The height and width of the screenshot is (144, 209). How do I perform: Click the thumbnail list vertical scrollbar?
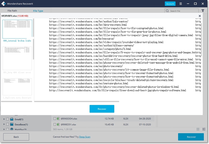point(33,39)
